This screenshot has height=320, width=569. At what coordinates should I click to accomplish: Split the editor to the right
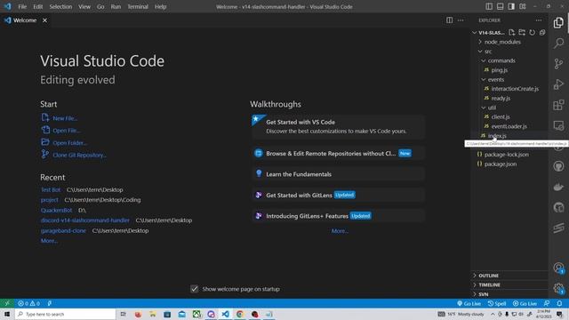coord(449,20)
